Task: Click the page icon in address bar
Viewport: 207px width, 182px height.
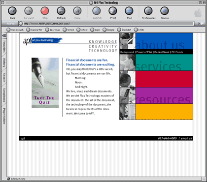Action: point(21,24)
